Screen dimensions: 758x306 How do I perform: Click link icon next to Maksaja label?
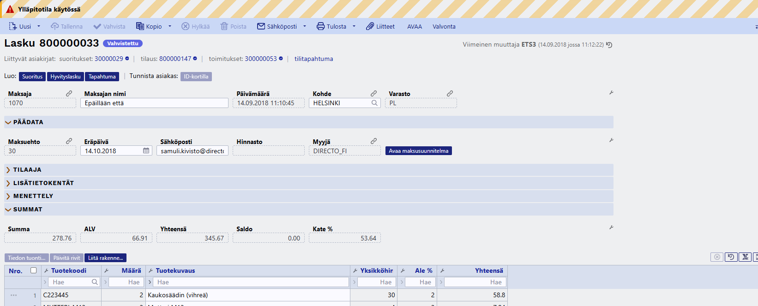[x=69, y=94]
